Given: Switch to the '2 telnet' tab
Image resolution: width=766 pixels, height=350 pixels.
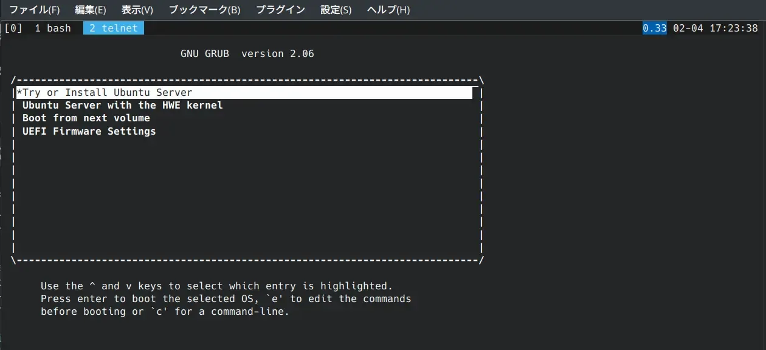Looking at the screenshot, I should click(113, 27).
